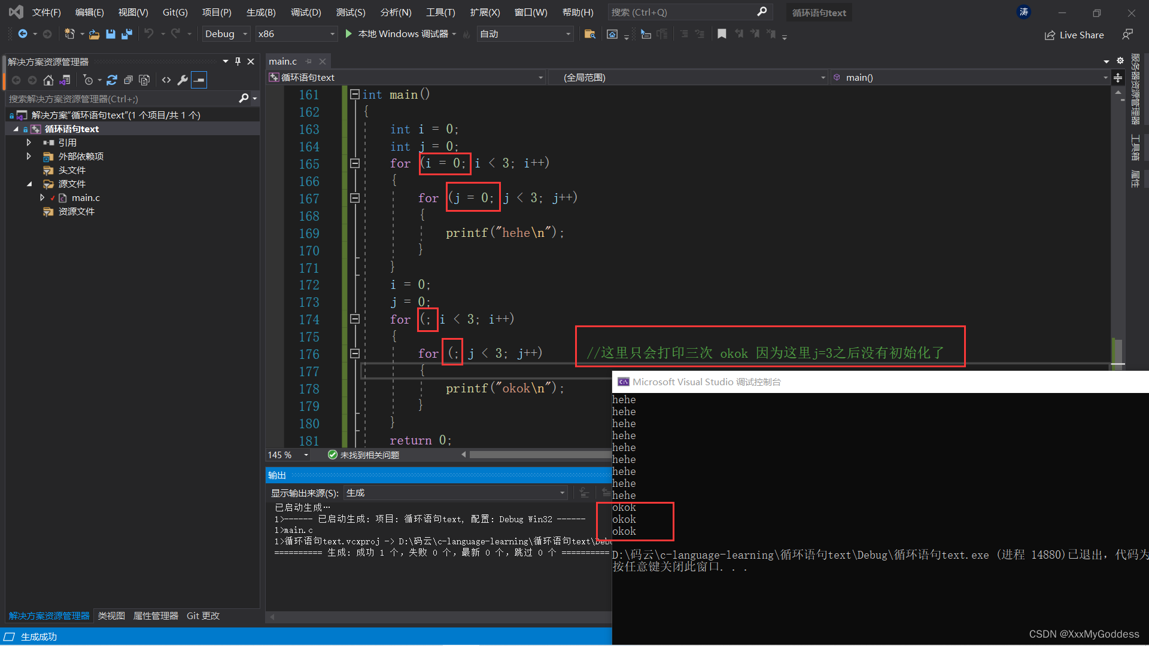Open output source dropdown showing 生成
1149x646 pixels.
coord(456,493)
